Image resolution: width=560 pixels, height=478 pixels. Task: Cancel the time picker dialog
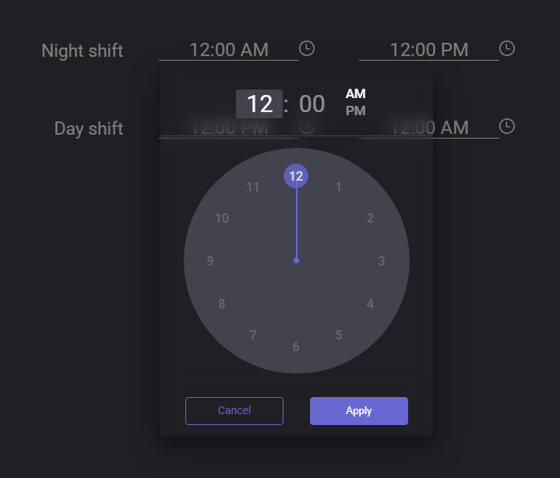pyautogui.click(x=234, y=411)
